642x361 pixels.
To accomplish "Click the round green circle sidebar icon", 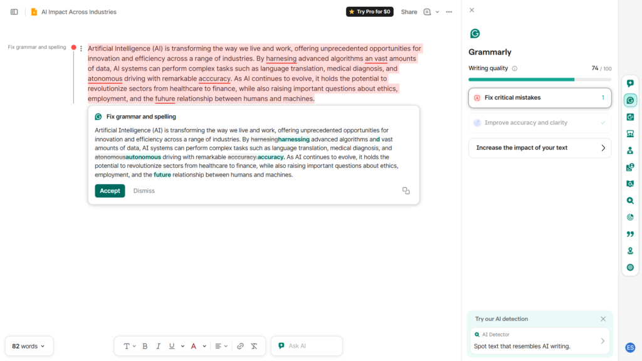I will point(630,267).
